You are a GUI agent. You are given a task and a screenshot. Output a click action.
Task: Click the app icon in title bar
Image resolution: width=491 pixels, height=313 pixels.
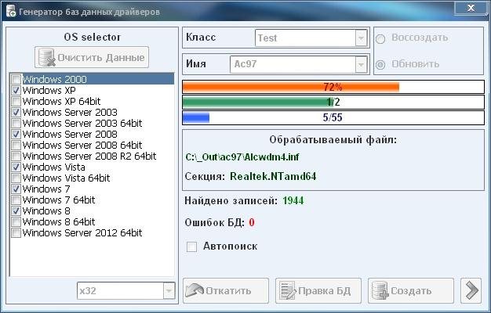(10, 9)
